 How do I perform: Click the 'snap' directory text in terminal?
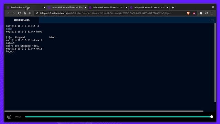(x=9, y=29)
